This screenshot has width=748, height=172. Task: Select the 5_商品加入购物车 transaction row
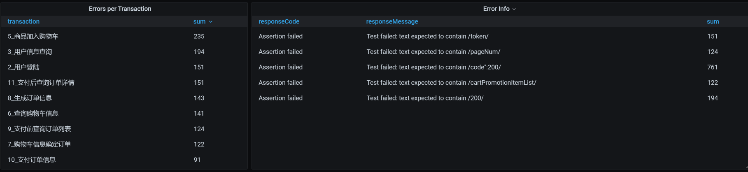tap(33, 36)
